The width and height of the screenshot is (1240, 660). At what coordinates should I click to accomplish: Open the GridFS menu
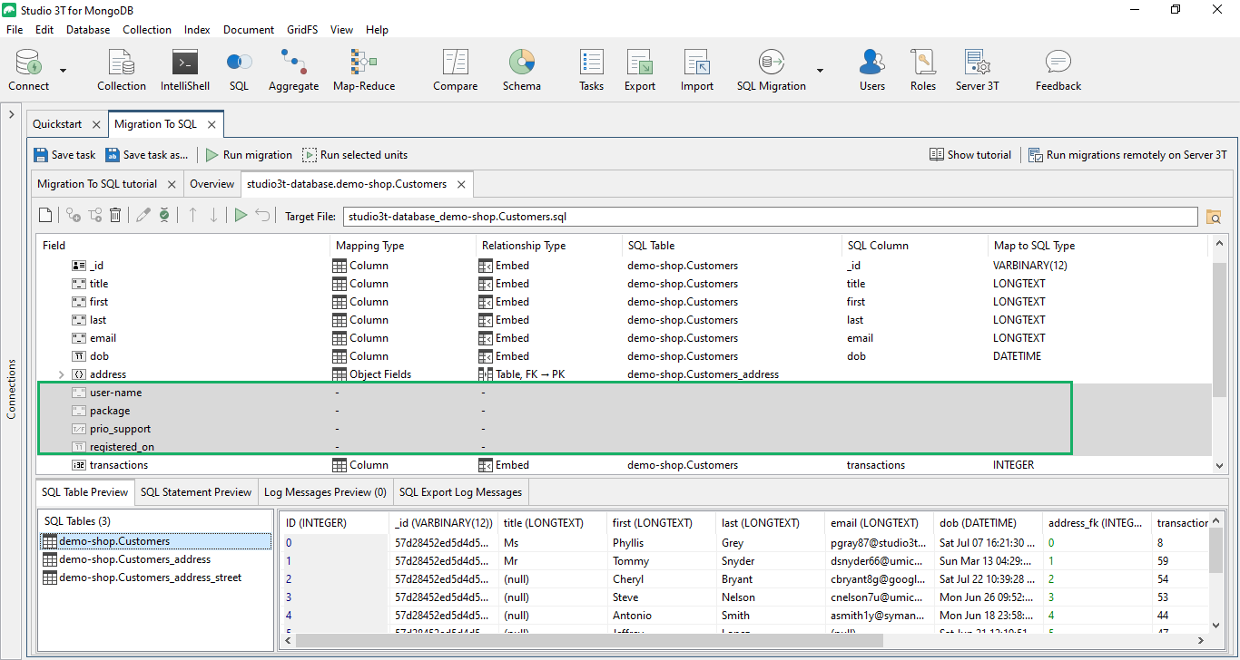(301, 29)
